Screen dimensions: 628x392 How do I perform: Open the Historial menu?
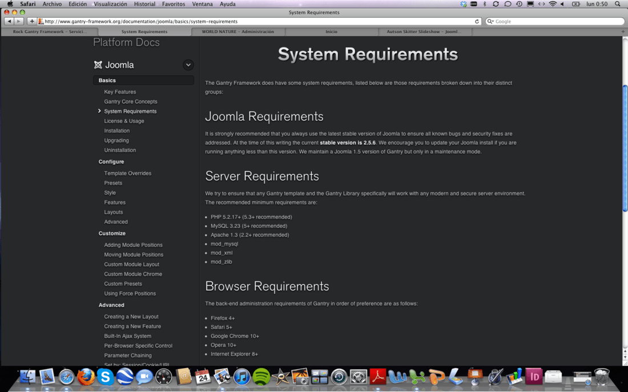[x=144, y=4]
